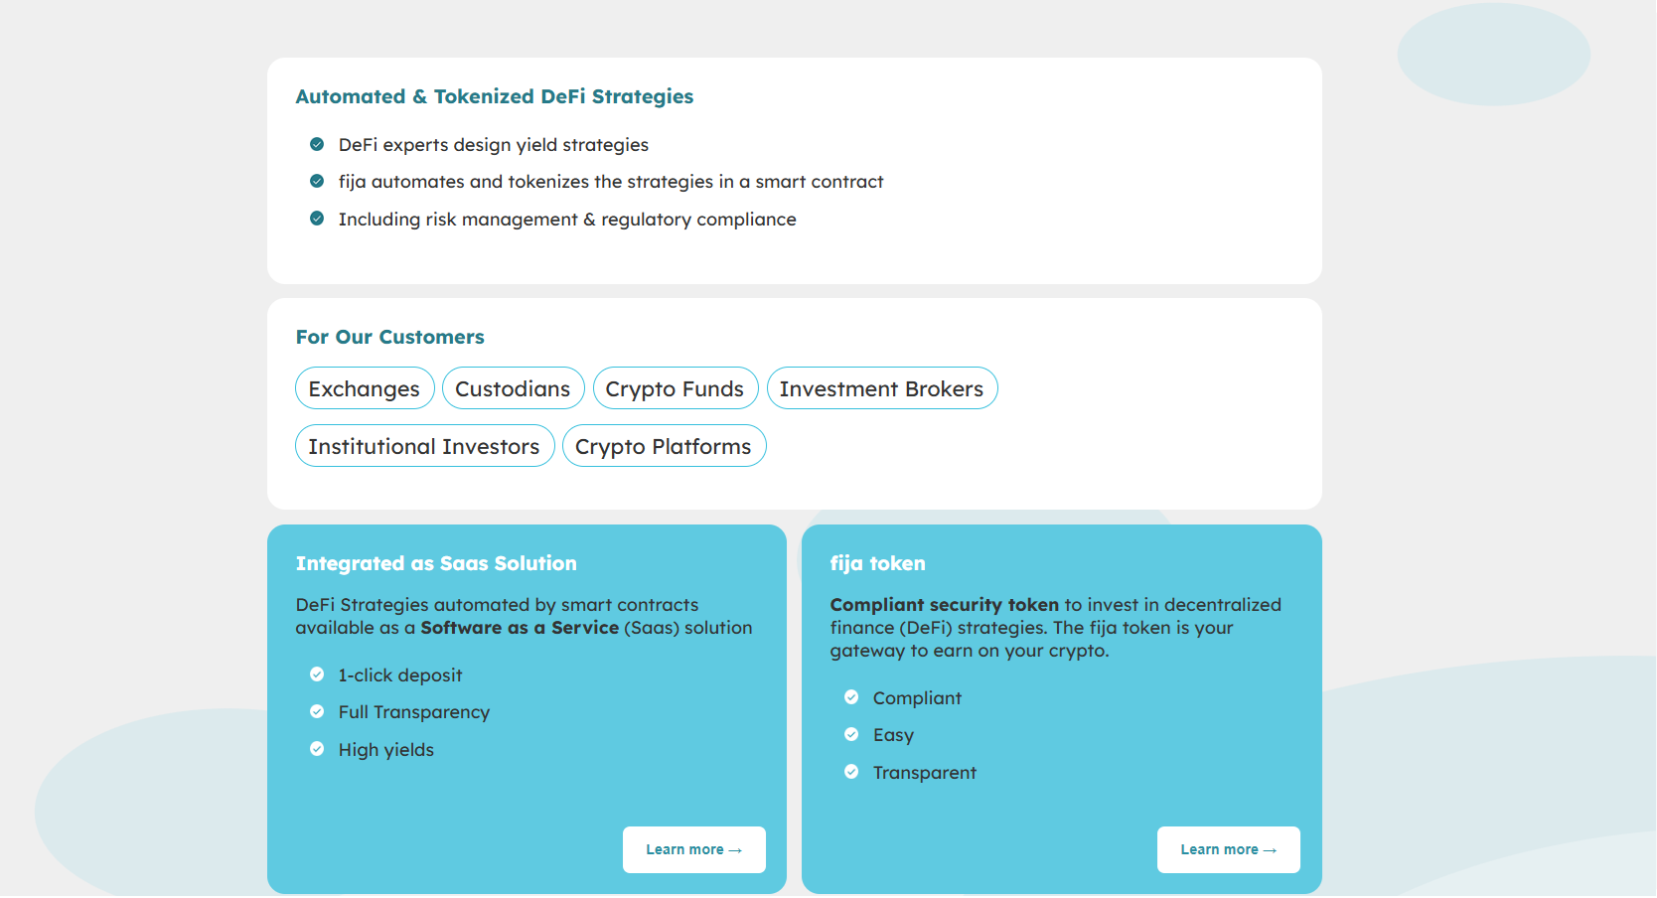Click checkmark icon next to Including risk management
Viewport: 1657px width, 898px height.
coord(317,219)
